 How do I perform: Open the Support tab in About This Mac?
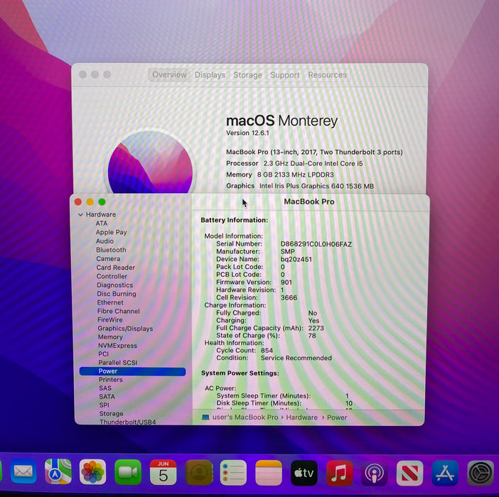[x=285, y=75]
